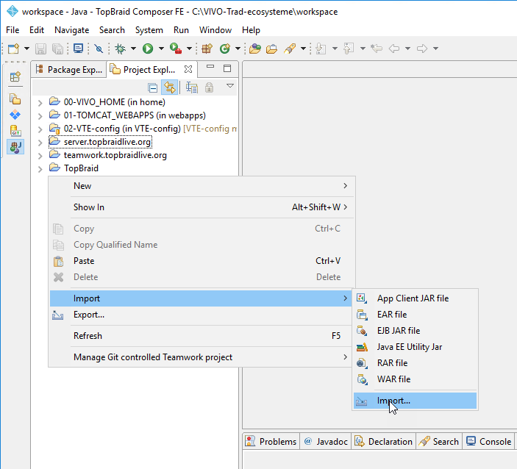Viewport: 517px width, 469px height.
Task: Open the System menu
Action: pos(149,30)
